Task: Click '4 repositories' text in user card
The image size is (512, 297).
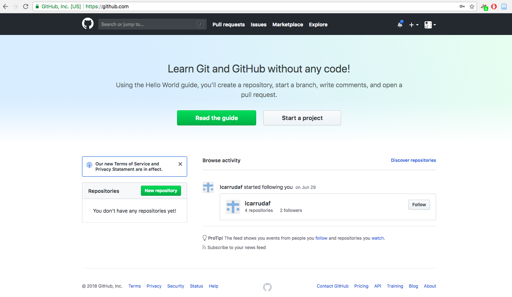Action: pos(259,210)
